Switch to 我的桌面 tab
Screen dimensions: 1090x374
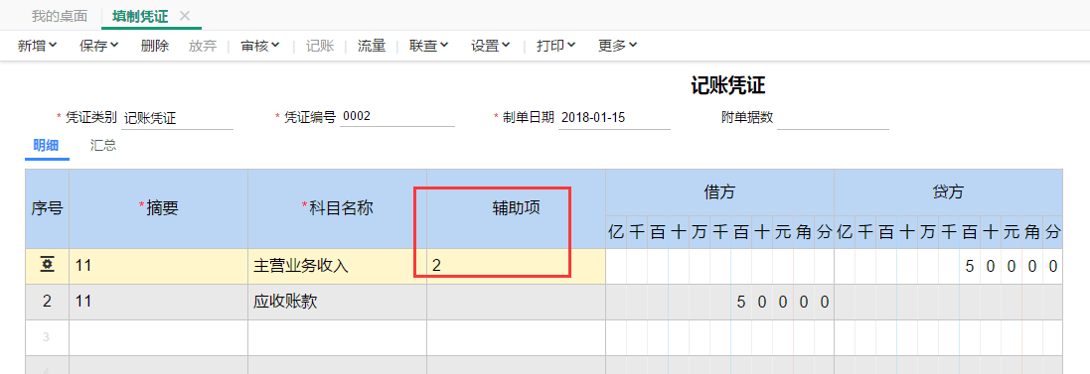pyautogui.click(x=59, y=15)
